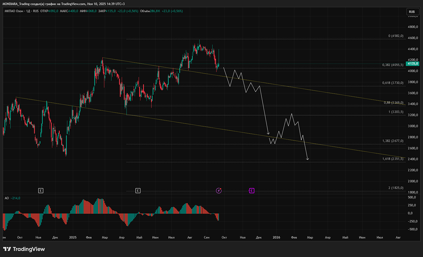Click the 2025 label on the time axis

click(x=72, y=238)
